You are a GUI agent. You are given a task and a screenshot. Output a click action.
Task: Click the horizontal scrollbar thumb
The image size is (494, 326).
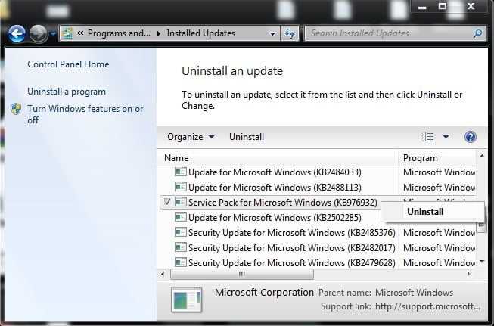[242, 274]
